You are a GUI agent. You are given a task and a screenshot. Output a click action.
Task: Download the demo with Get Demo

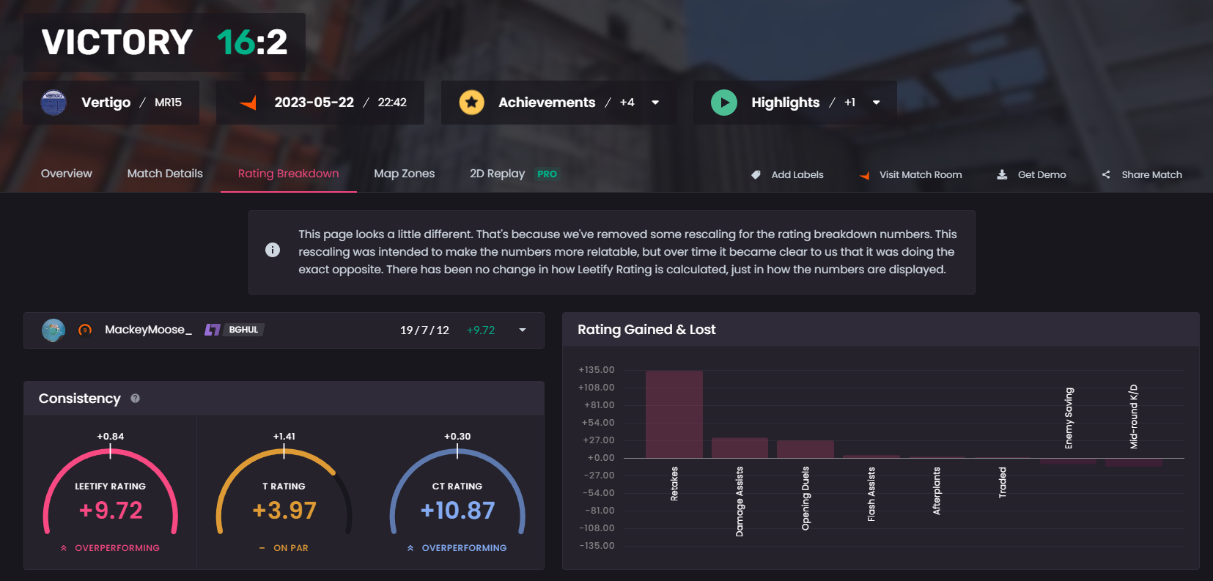coord(1032,175)
